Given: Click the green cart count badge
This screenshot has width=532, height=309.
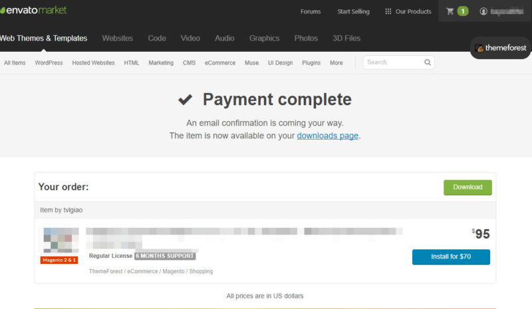Looking at the screenshot, I should click(463, 11).
